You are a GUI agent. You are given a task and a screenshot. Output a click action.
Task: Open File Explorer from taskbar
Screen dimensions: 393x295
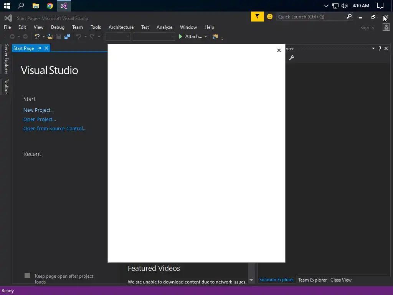point(36,5)
